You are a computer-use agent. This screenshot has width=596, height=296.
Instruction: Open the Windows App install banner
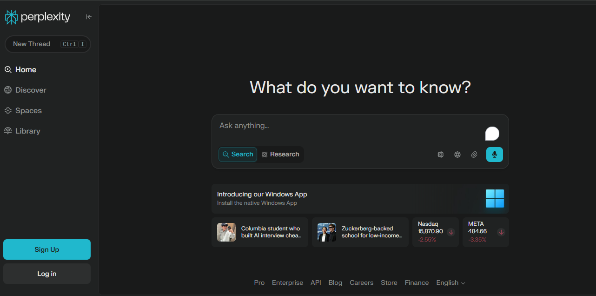click(360, 199)
